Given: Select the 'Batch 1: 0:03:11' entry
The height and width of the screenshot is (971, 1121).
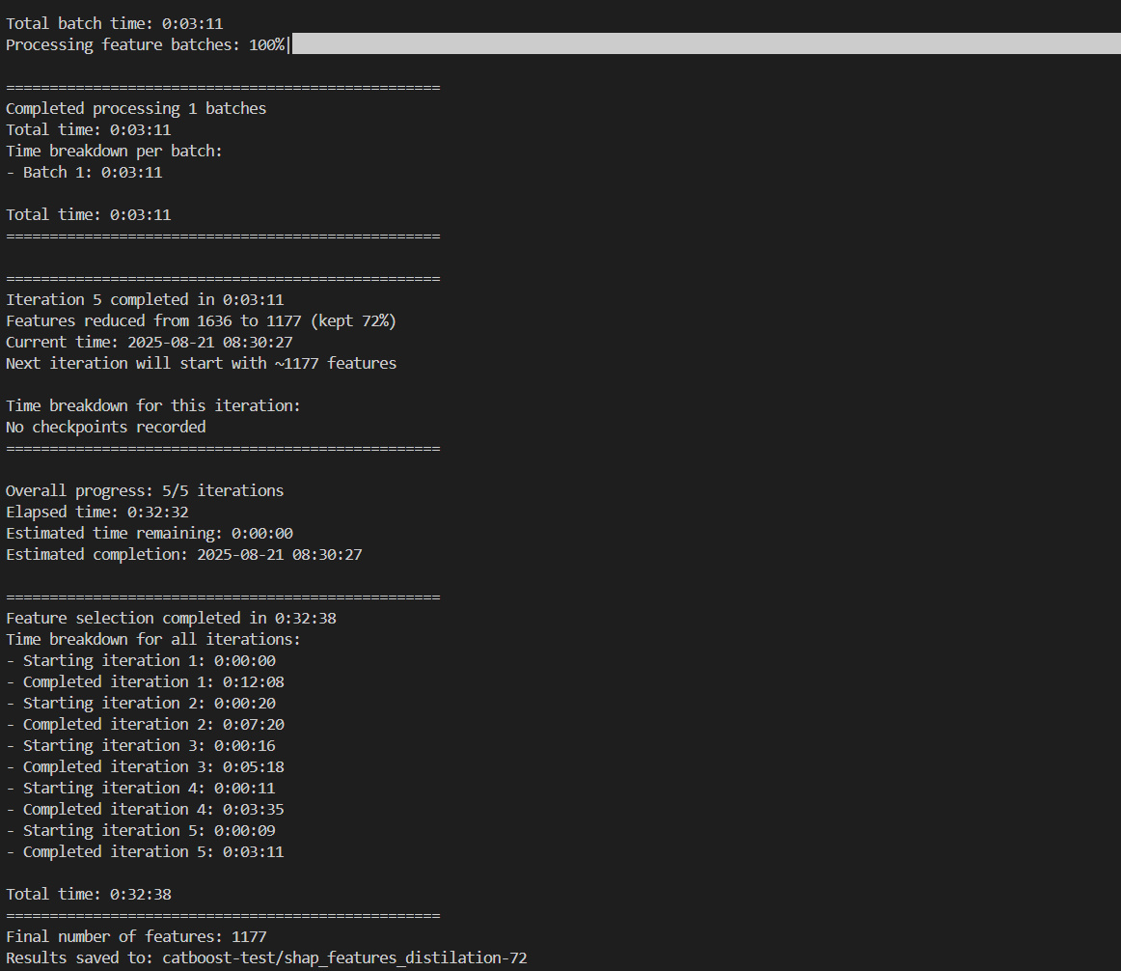Looking at the screenshot, I should [92, 172].
